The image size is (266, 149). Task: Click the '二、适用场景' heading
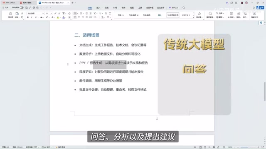[87, 35]
